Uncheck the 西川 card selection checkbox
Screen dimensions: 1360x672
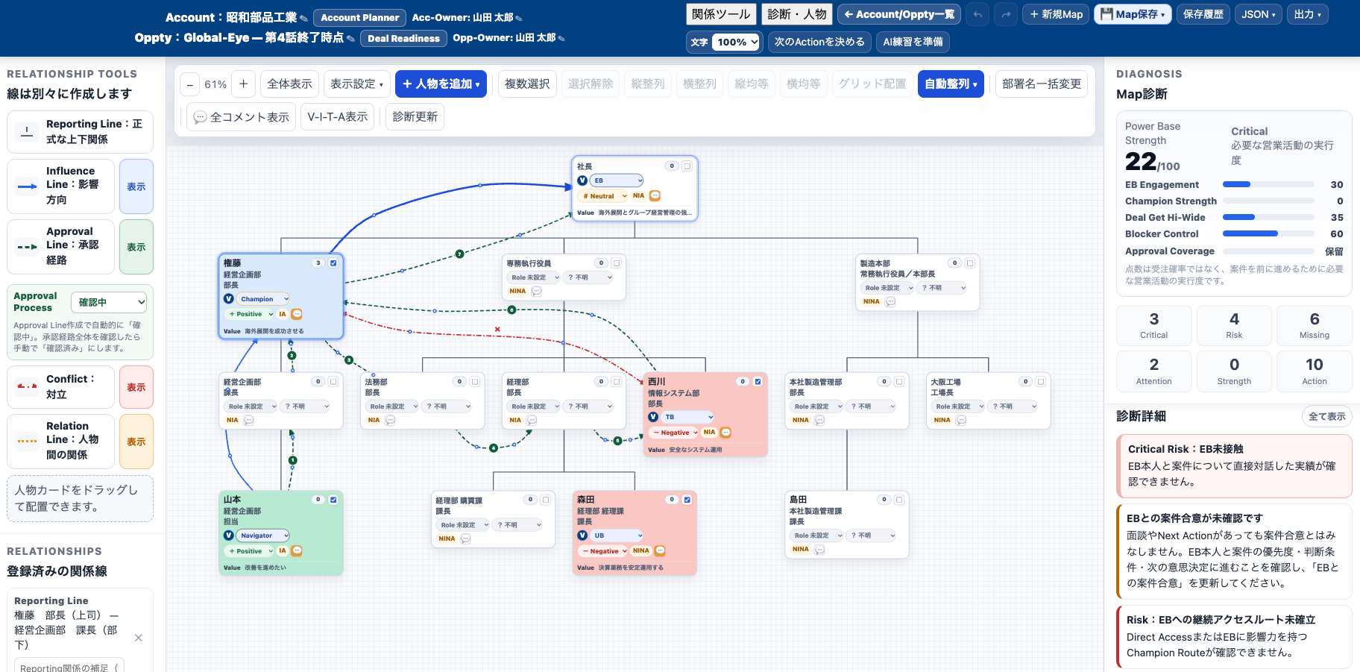[x=758, y=381]
